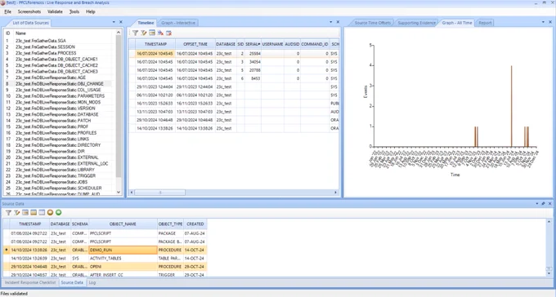Switch to the Graph - Interactive tab
The width and height of the screenshot is (556, 297).
click(178, 23)
